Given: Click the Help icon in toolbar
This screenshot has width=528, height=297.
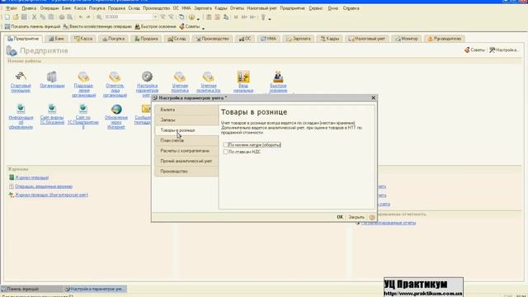Looking at the screenshot, I should pyautogui.click(x=191, y=16).
